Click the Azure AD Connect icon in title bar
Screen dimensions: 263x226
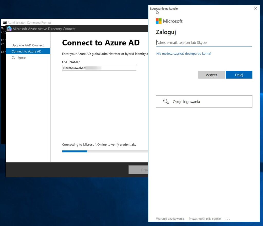click(9, 29)
